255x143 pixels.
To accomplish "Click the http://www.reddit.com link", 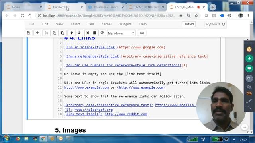I will point(126,114).
